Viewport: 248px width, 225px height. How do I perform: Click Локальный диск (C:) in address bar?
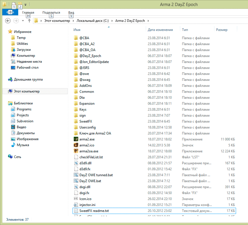point(93,21)
